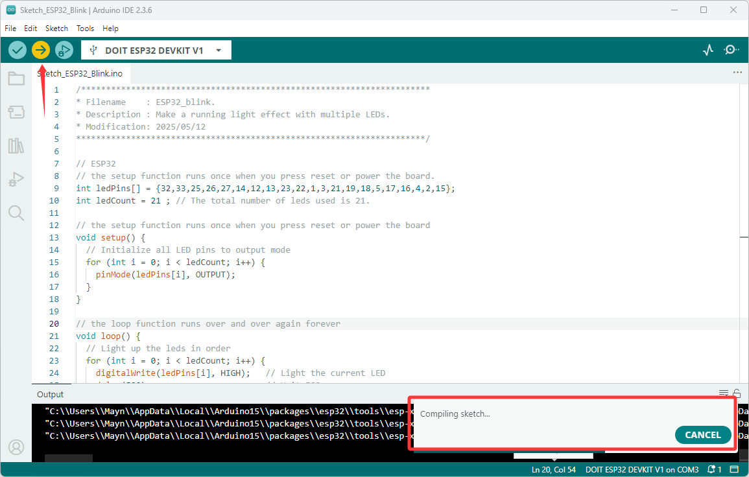749x477 pixels.
Task: Toggle the bottom panel status icon
Action: click(x=734, y=470)
